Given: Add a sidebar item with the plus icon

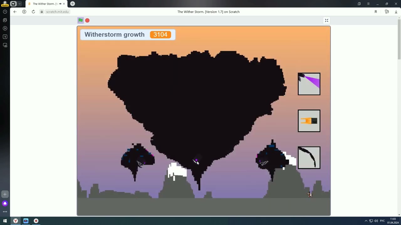Looking at the screenshot, I should point(5,194).
